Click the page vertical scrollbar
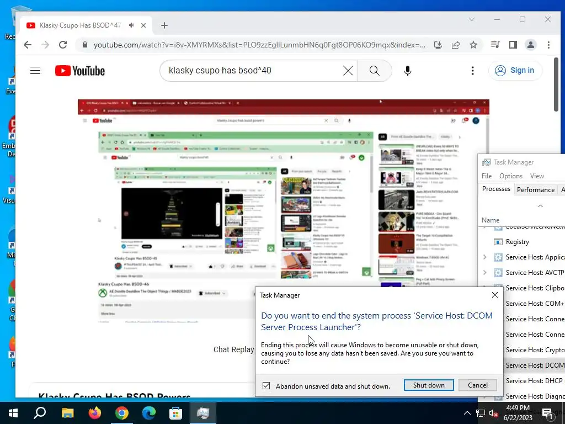Screen dimensions: 565x424 pos(556,84)
